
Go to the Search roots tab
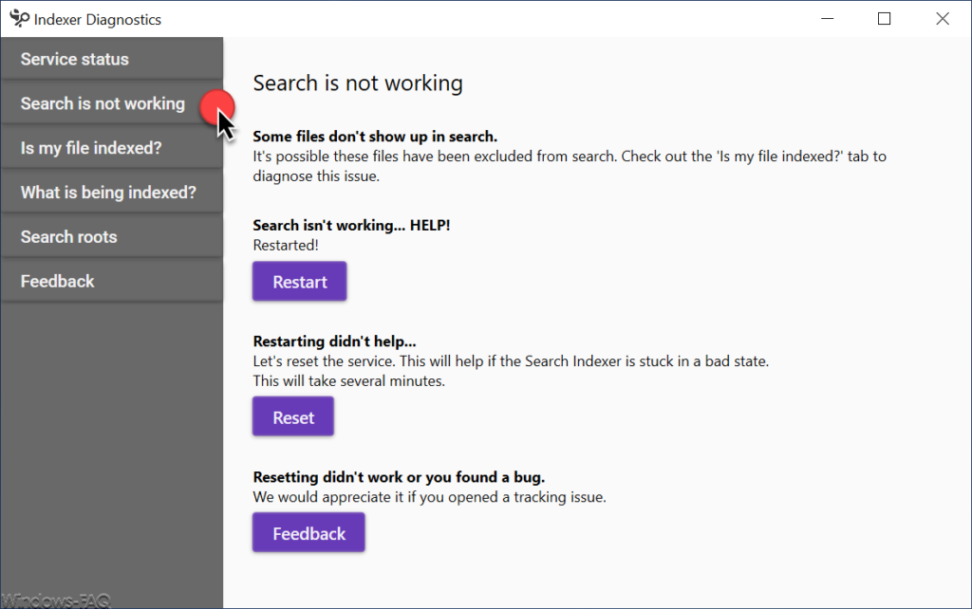coord(112,236)
